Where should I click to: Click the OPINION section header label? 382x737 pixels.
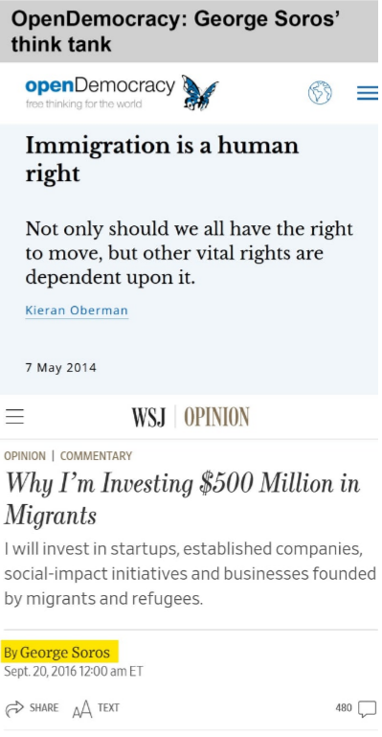tap(216, 418)
